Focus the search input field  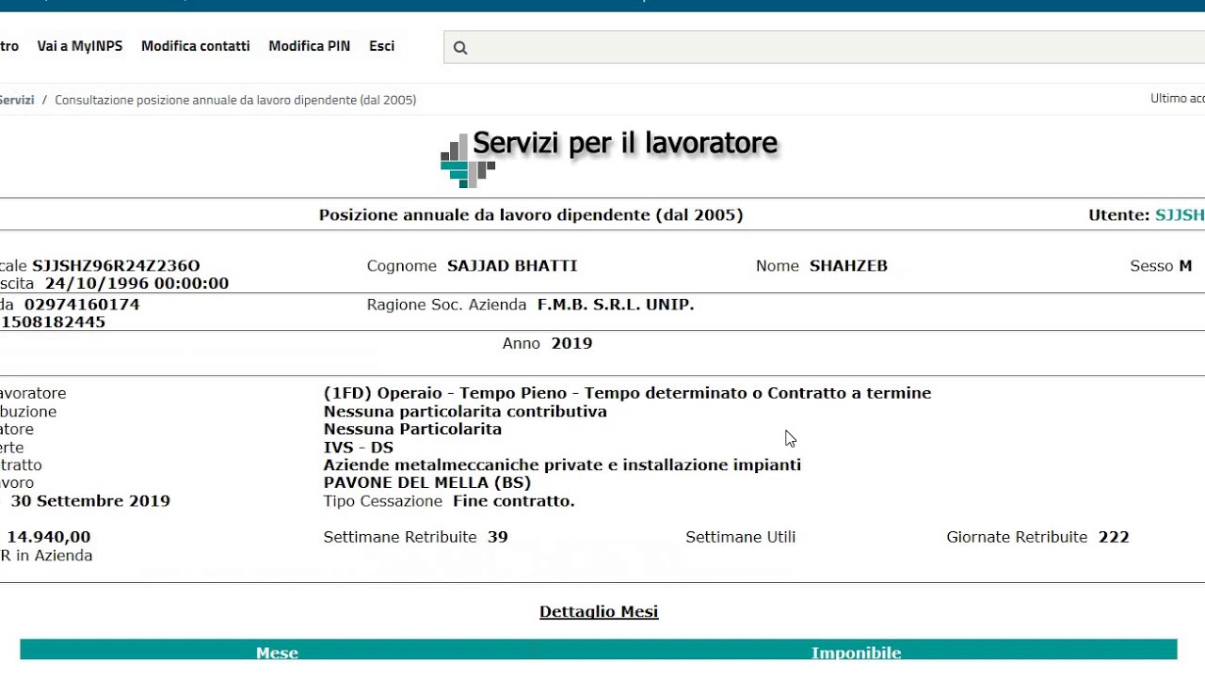(x=824, y=47)
